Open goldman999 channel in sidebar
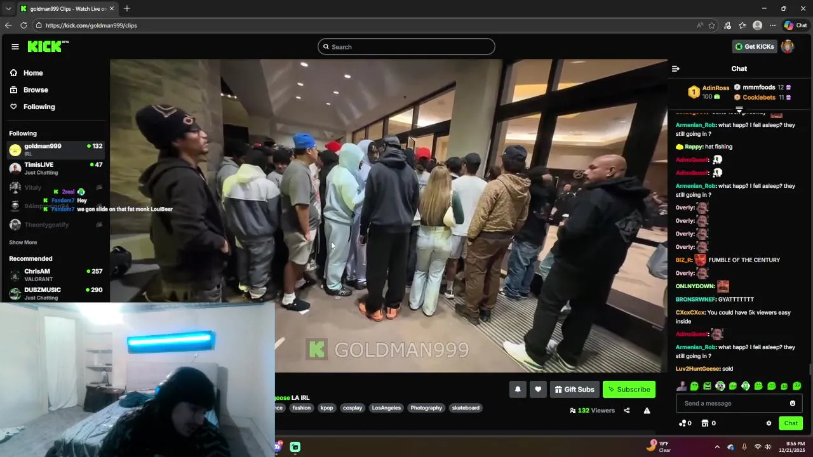This screenshot has height=457, width=813. pyautogui.click(x=56, y=150)
